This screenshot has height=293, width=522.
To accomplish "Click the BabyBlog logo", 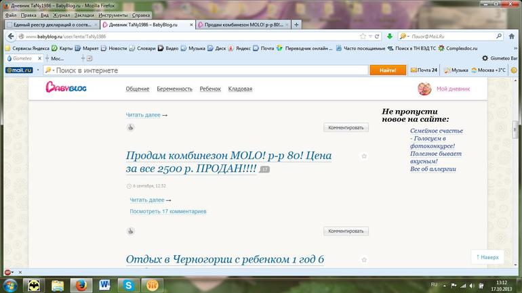I will click(66, 87).
